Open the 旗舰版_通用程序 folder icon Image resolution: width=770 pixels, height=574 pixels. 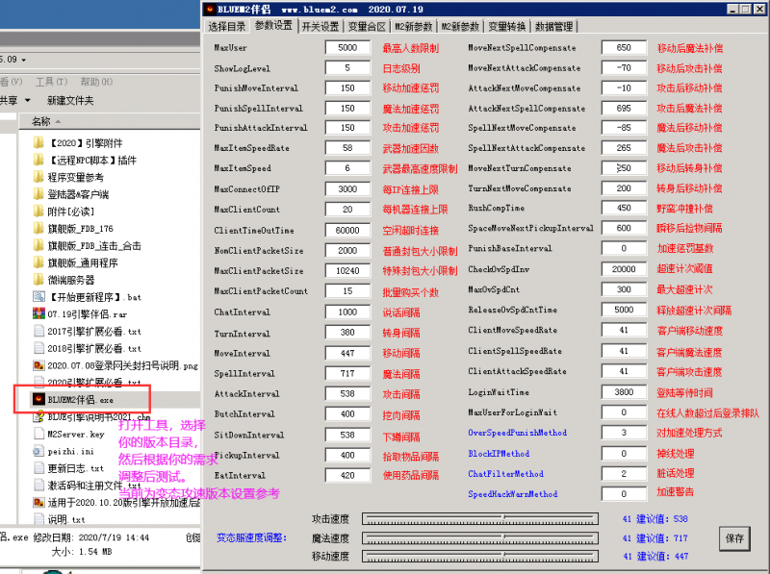click(x=38, y=262)
